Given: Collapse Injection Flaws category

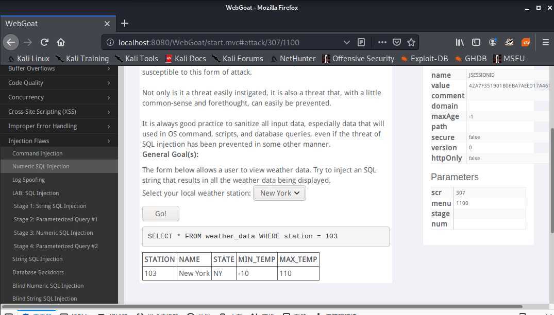Looking at the screenshot, I should coord(59,141).
